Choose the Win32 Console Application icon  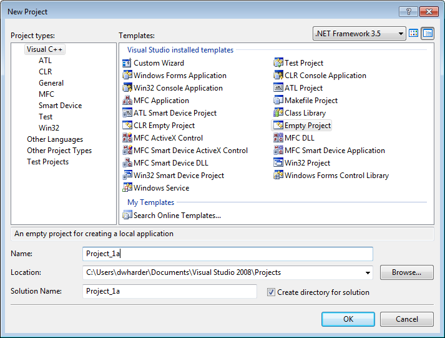point(128,88)
